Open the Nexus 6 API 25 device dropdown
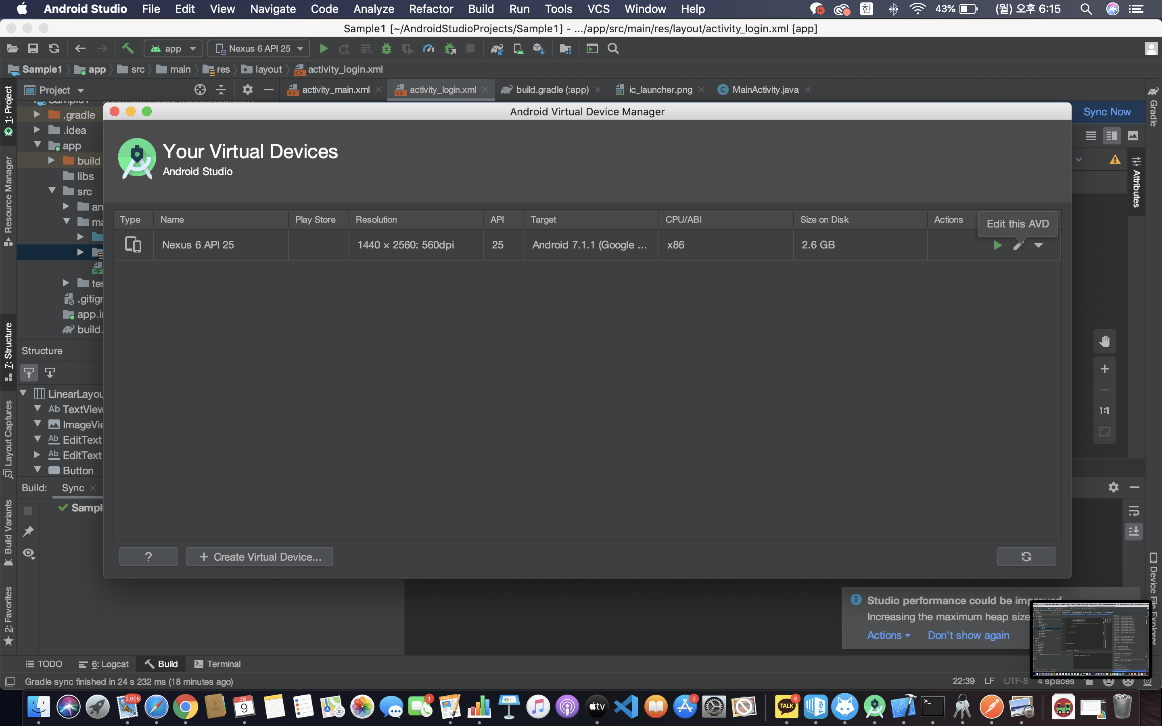 259,48
